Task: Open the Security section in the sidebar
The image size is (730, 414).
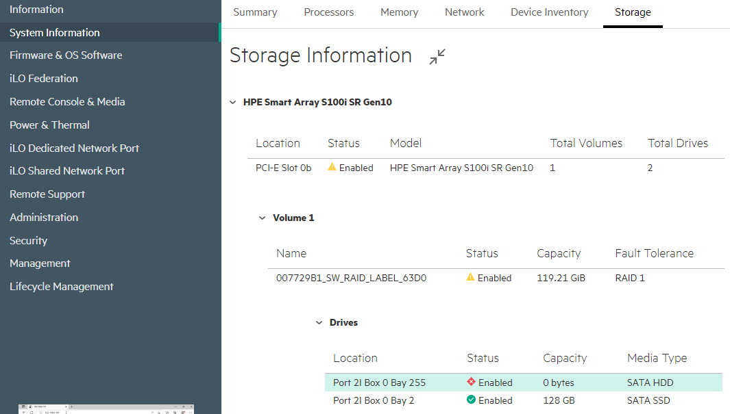Action: [x=28, y=240]
